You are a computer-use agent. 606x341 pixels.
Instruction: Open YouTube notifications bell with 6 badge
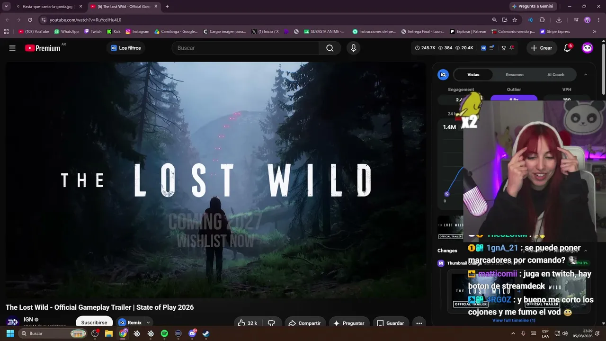point(568,48)
